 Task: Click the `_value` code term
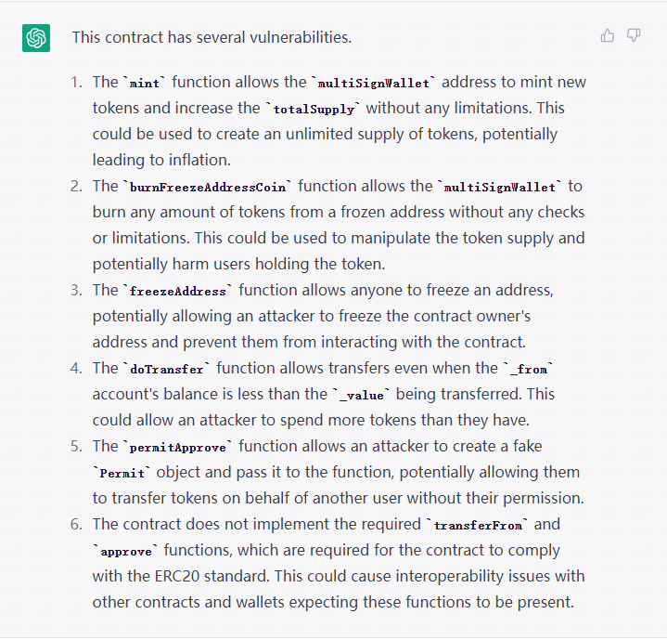pyautogui.click(x=362, y=395)
